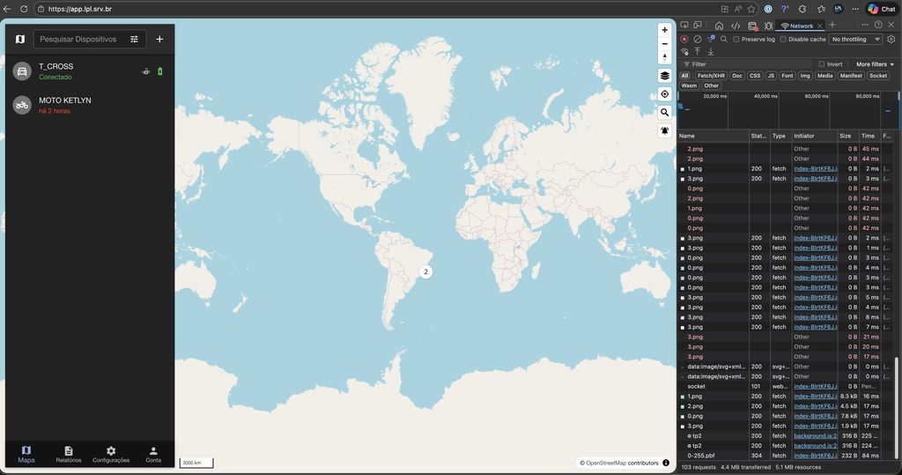Click the map icon beside the device search
Image resolution: width=902 pixels, height=475 pixels.
[20, 39]
